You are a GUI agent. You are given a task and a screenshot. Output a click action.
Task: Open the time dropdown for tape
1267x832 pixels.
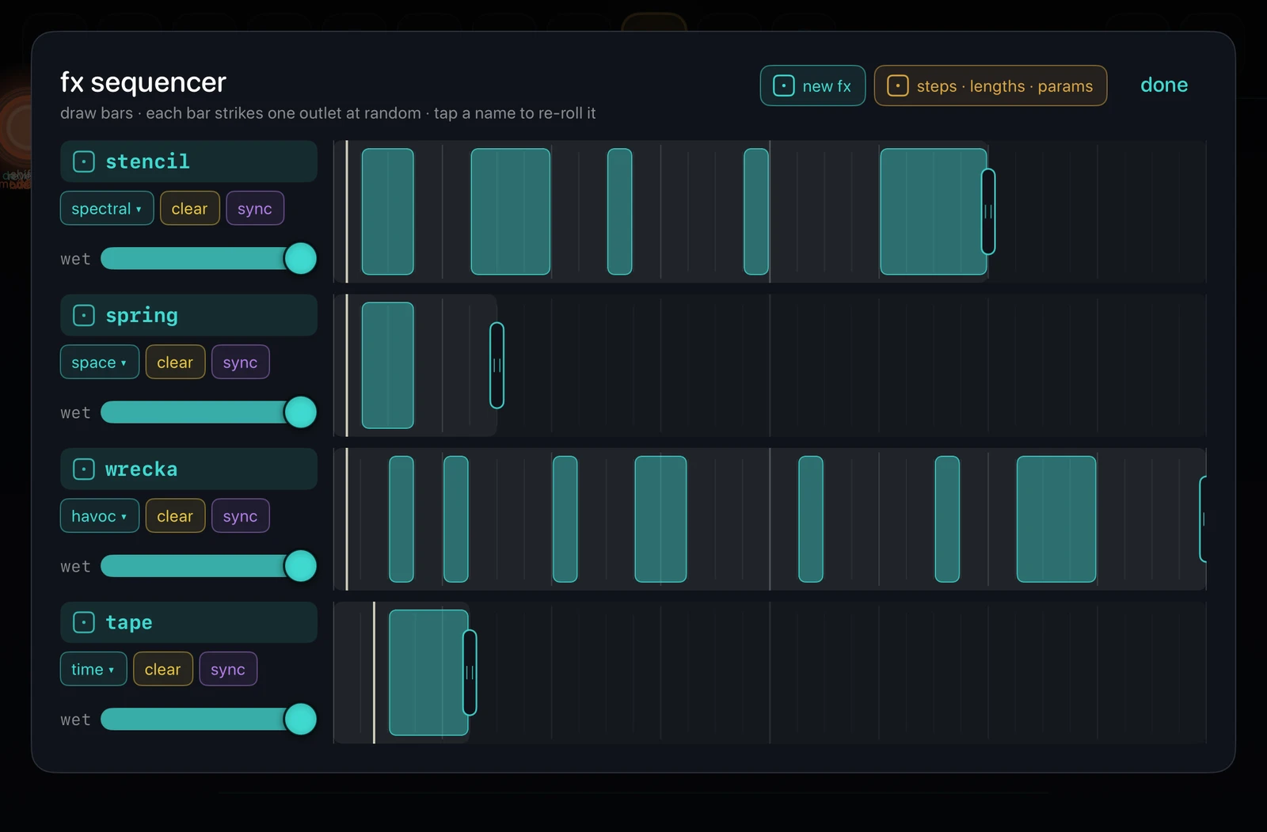point(93,669)
